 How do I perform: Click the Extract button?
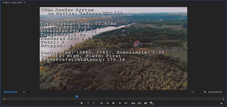click(139, 103)
